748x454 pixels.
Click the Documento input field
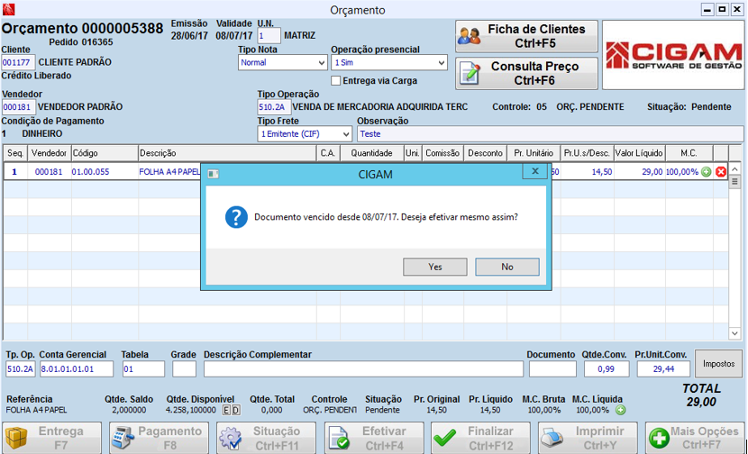pyautogui.click(x=552, y=369)
